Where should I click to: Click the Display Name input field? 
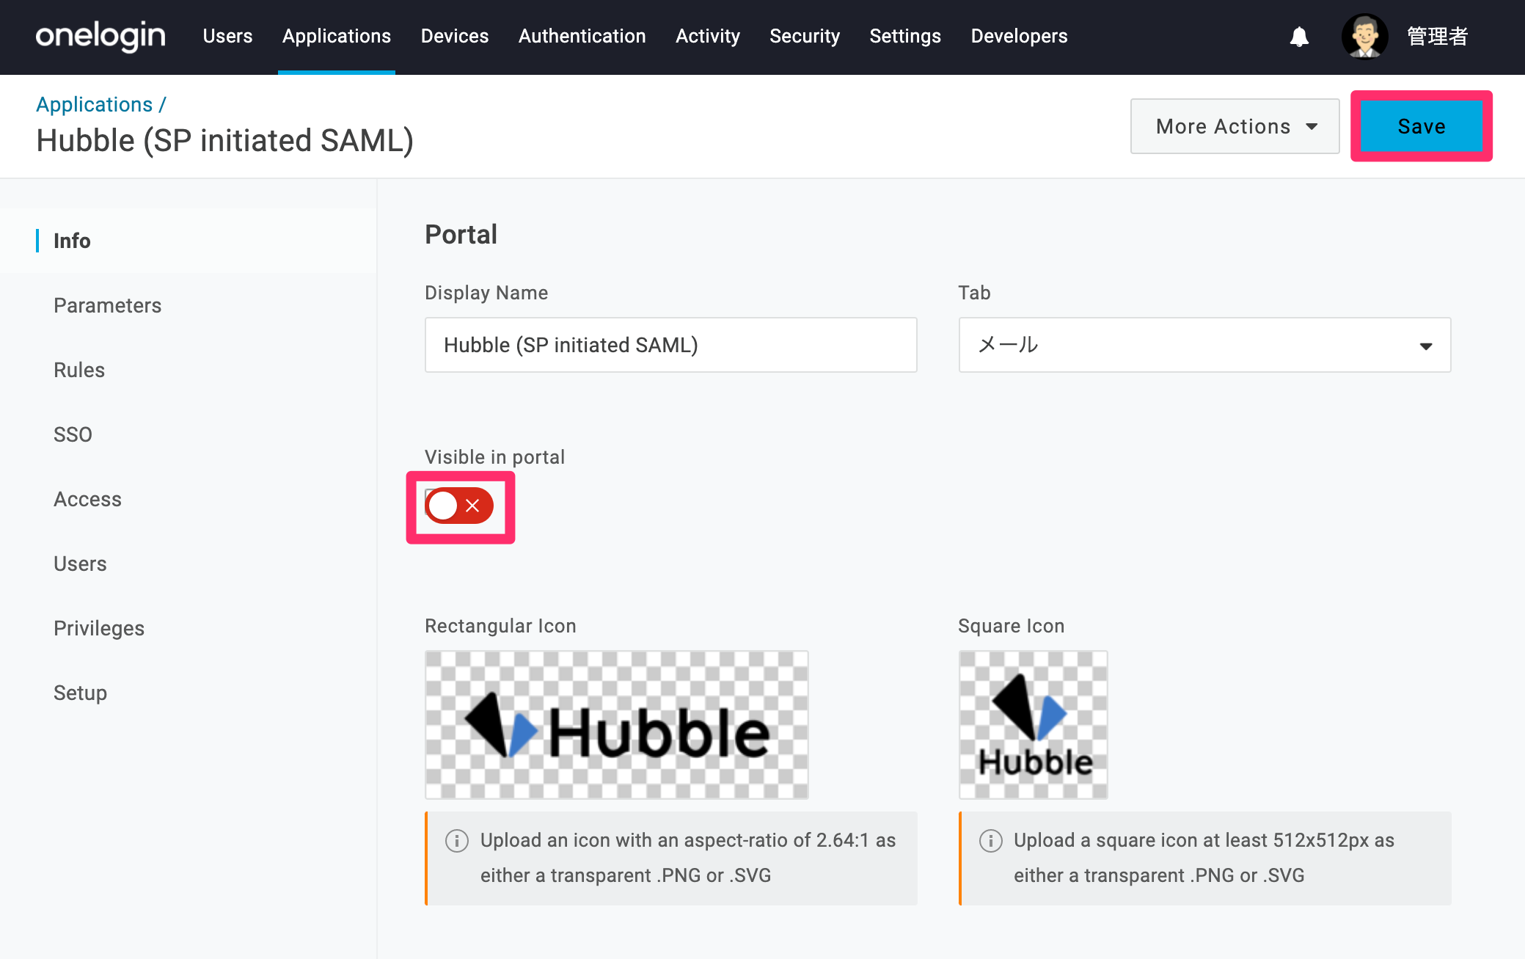tap(671, 345)
